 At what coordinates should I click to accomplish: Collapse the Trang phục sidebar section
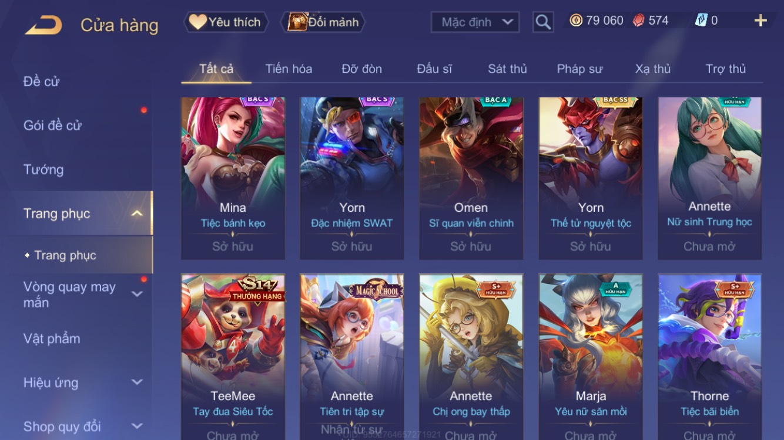[x=136, y=214]
